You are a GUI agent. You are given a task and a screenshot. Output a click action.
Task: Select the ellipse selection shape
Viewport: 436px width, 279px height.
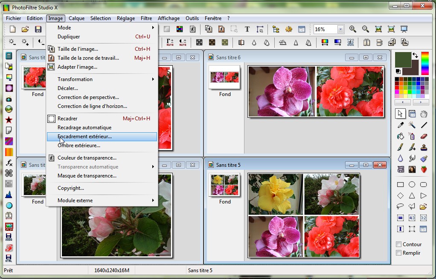(412, 184)
